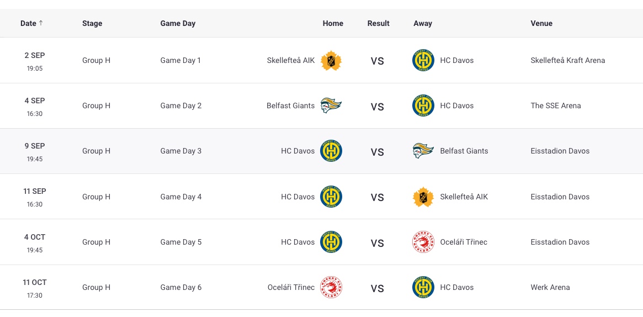The width and height of the screenshot is (643, 317).
Task: Click HC Davos logo in Game Day 1 row
Action: click(x=423, y=60)
